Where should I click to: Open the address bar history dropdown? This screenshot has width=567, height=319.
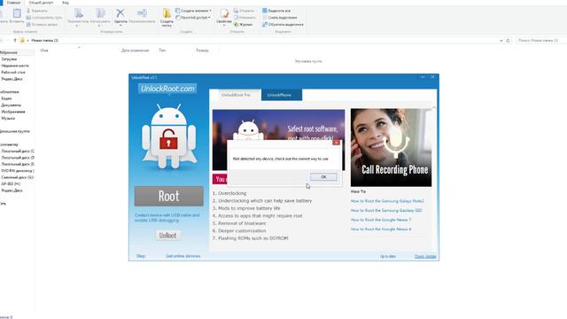[x=501, y=41]
